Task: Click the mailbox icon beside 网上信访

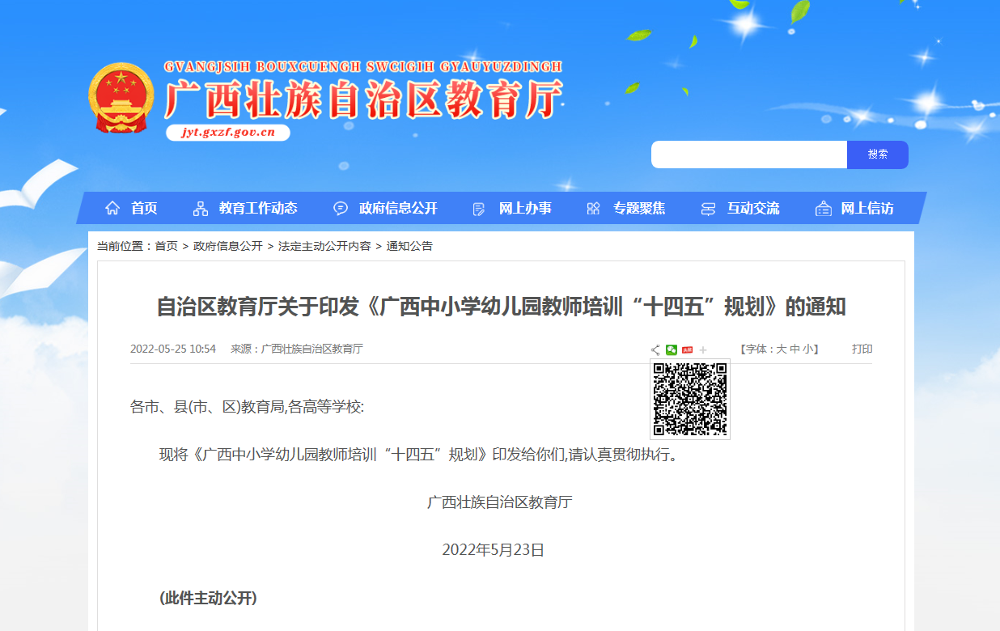Action: (824, 209)
